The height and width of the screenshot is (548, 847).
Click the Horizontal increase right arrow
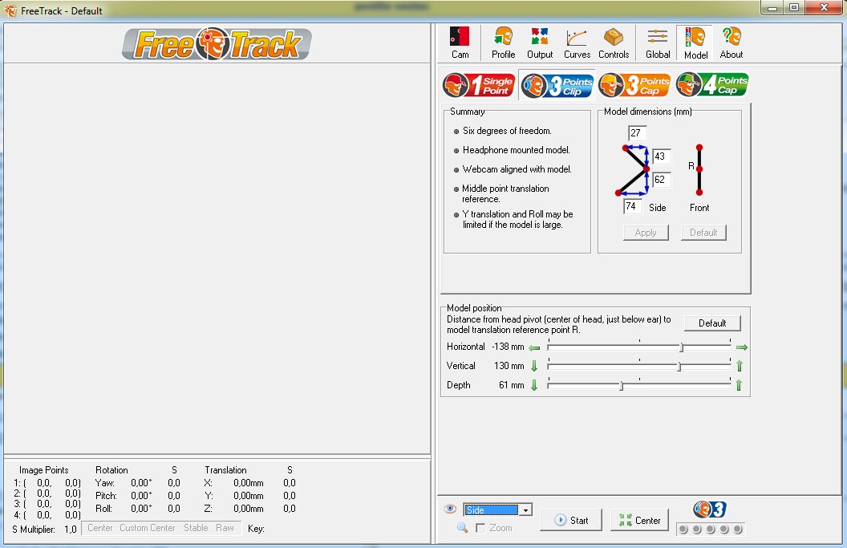pyautogui.click(x=742, y=347)
